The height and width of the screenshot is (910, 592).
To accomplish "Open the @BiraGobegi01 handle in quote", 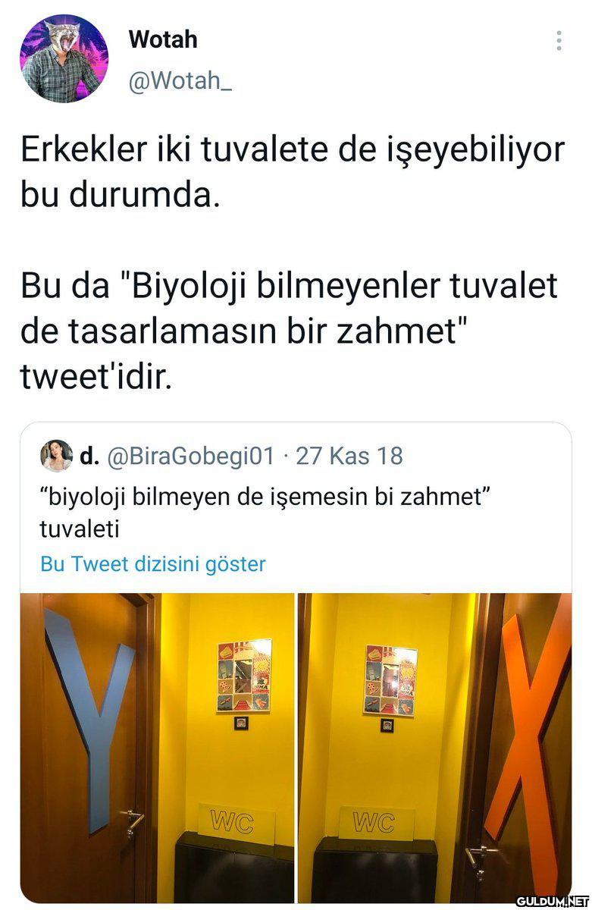I will tap(190, 456).
